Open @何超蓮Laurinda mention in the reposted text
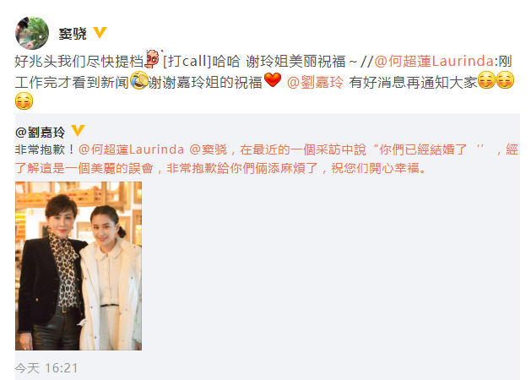531x380 pixels. point(132,149)
